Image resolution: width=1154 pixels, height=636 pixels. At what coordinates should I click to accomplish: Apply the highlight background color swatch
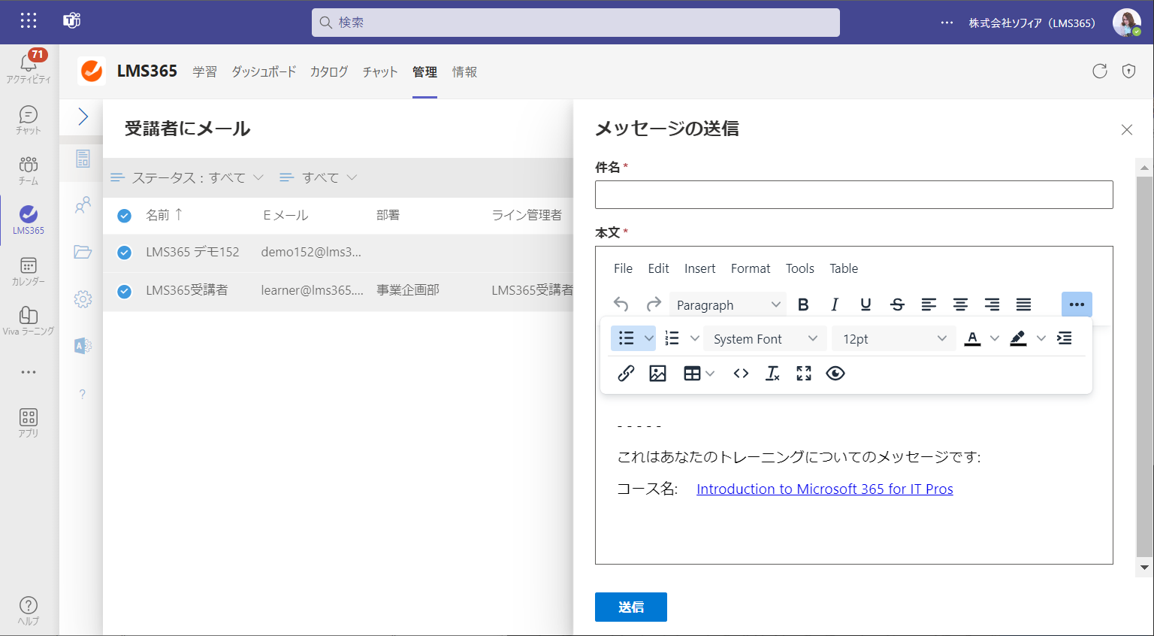coord(1018,338)
